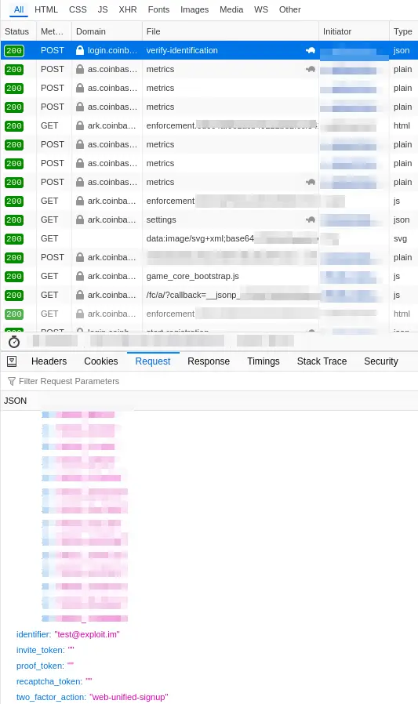Click POST method in verify-identification row
The height and width of the screenshot is (704, 418).
(53, 50)
